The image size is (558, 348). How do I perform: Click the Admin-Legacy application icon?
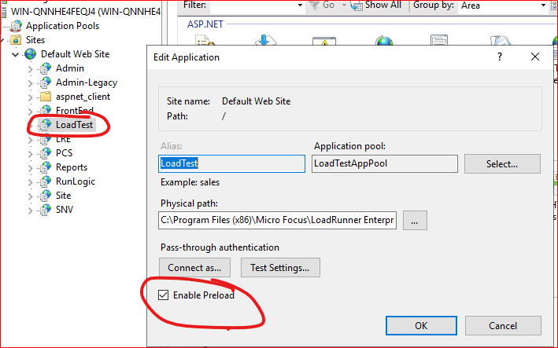(45, 82)
